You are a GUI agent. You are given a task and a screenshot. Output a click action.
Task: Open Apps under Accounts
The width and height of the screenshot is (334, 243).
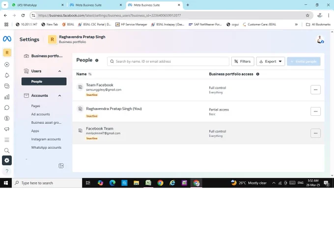pyautogui.click(x=35, y=131)
